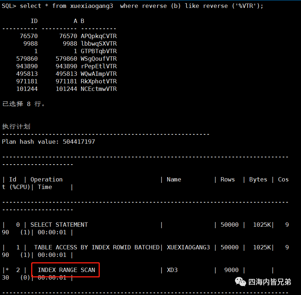Click the 9000 rows estimate for XD3
This screenshot has width=301, height=295.
(231, 270)
